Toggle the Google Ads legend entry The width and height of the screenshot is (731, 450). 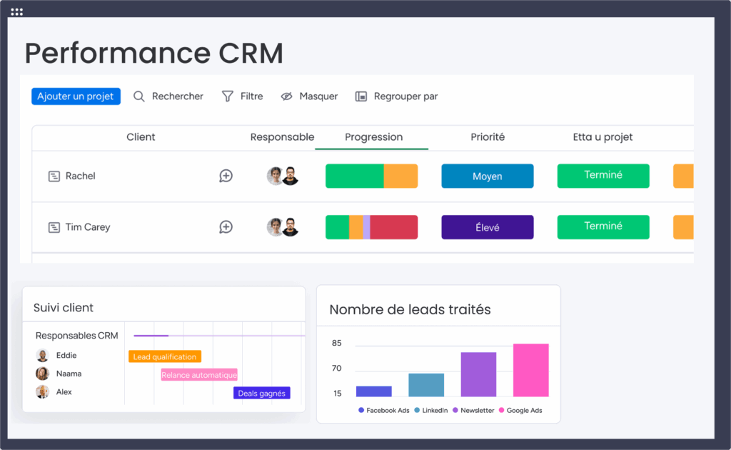pyautogui.click(x=520, y=411)
